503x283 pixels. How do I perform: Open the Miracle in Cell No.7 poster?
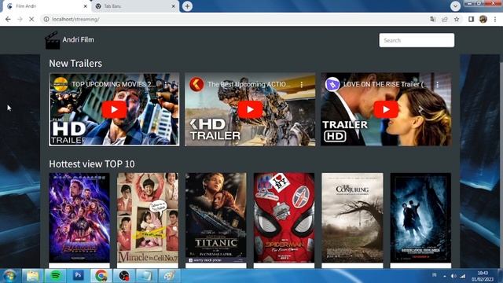(148, 218)
